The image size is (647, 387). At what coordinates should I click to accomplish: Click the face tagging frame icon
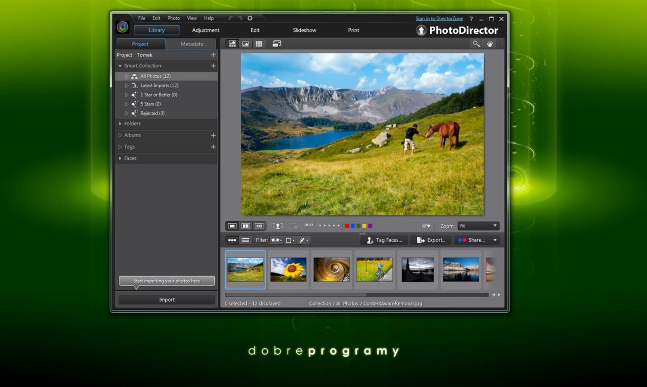278,226
